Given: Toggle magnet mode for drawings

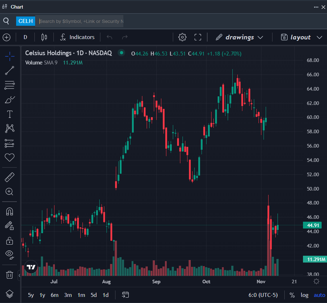Looking at the screenshot, I should [x=10, y=211].
